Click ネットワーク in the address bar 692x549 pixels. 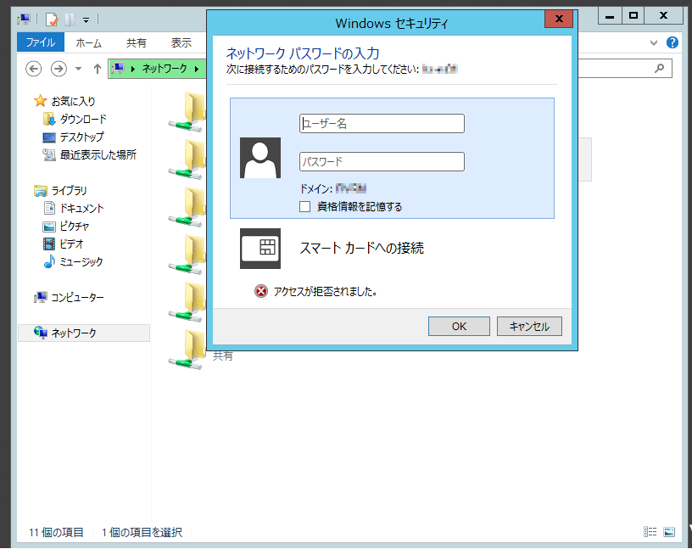pos(165,69)
